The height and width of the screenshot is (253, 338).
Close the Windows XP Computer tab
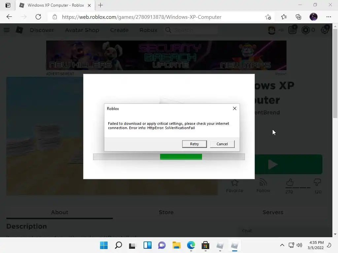pos(89,5)
